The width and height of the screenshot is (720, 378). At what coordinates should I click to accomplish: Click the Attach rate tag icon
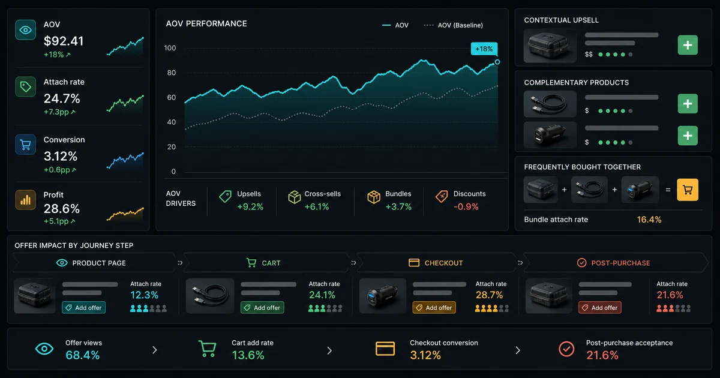click(25, 87)
